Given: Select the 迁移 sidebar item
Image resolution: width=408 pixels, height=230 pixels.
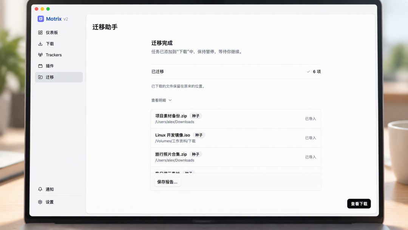Looking at the screenshot, I should tap(59, 77).
